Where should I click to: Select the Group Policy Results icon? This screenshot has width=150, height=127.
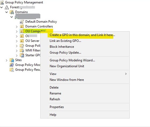[x=12, y=70]
